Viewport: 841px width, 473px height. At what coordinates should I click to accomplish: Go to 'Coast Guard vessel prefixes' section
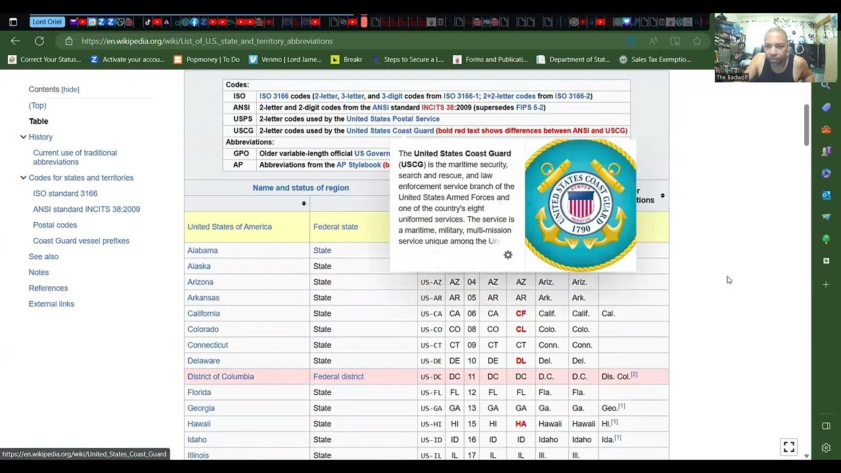(x=81, y=240)
